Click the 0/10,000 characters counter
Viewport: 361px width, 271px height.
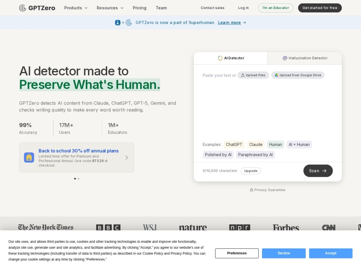(x=220, y=171)
